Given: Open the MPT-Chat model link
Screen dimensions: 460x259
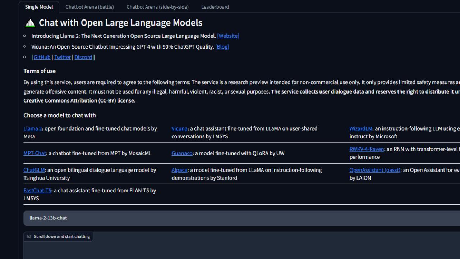Looking at the screenshot, I should [35, 153].
